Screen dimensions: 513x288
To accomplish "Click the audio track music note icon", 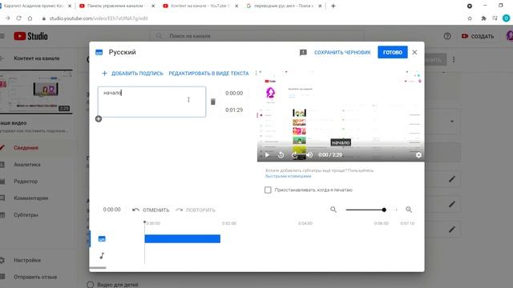I will (102, 256).
